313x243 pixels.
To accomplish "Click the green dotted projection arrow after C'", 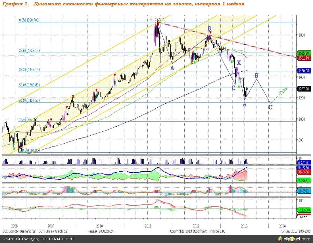I will [x=280, y=95].
